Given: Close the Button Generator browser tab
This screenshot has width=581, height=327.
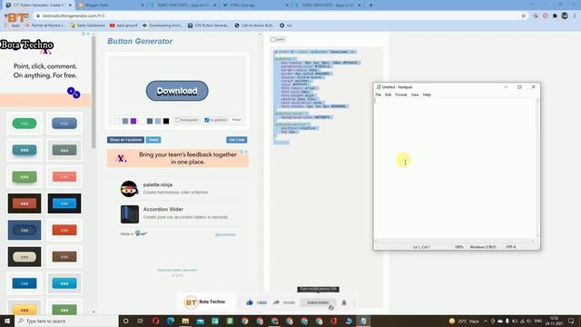Looking at the screenshot, I should coord(70,5).
